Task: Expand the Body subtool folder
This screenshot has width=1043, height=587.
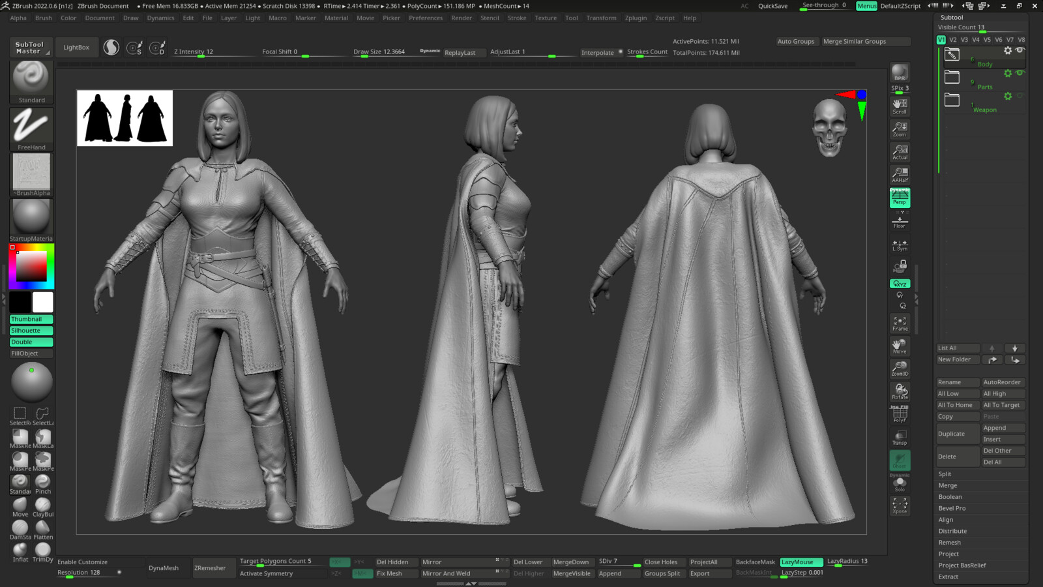Action: coord(952,55)
